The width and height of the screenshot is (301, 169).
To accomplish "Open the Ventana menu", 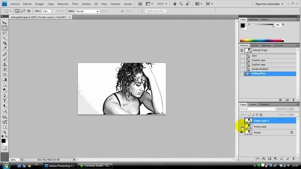I will pyautogui.click(x=115, y=4).
